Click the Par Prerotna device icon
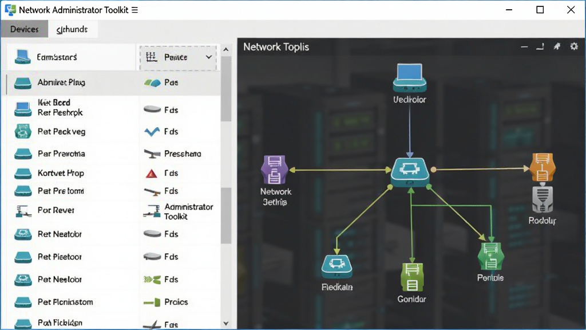This screenshot has width=586, height=330. point(23,154)
